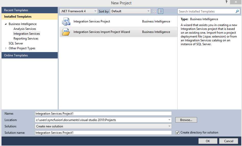The image size is (242, 146).
Task: Select Other Project Types tree item
Action: 22,48
